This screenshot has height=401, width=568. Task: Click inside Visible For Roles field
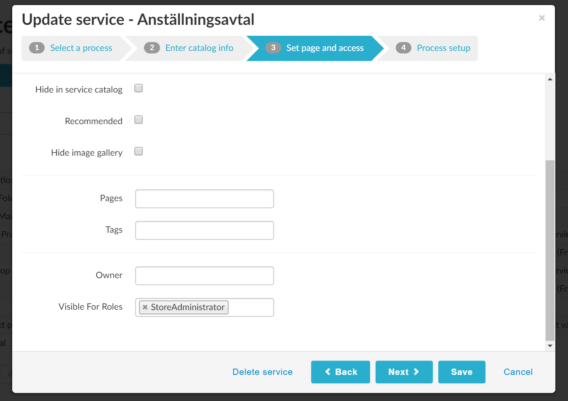pos(251,308)
